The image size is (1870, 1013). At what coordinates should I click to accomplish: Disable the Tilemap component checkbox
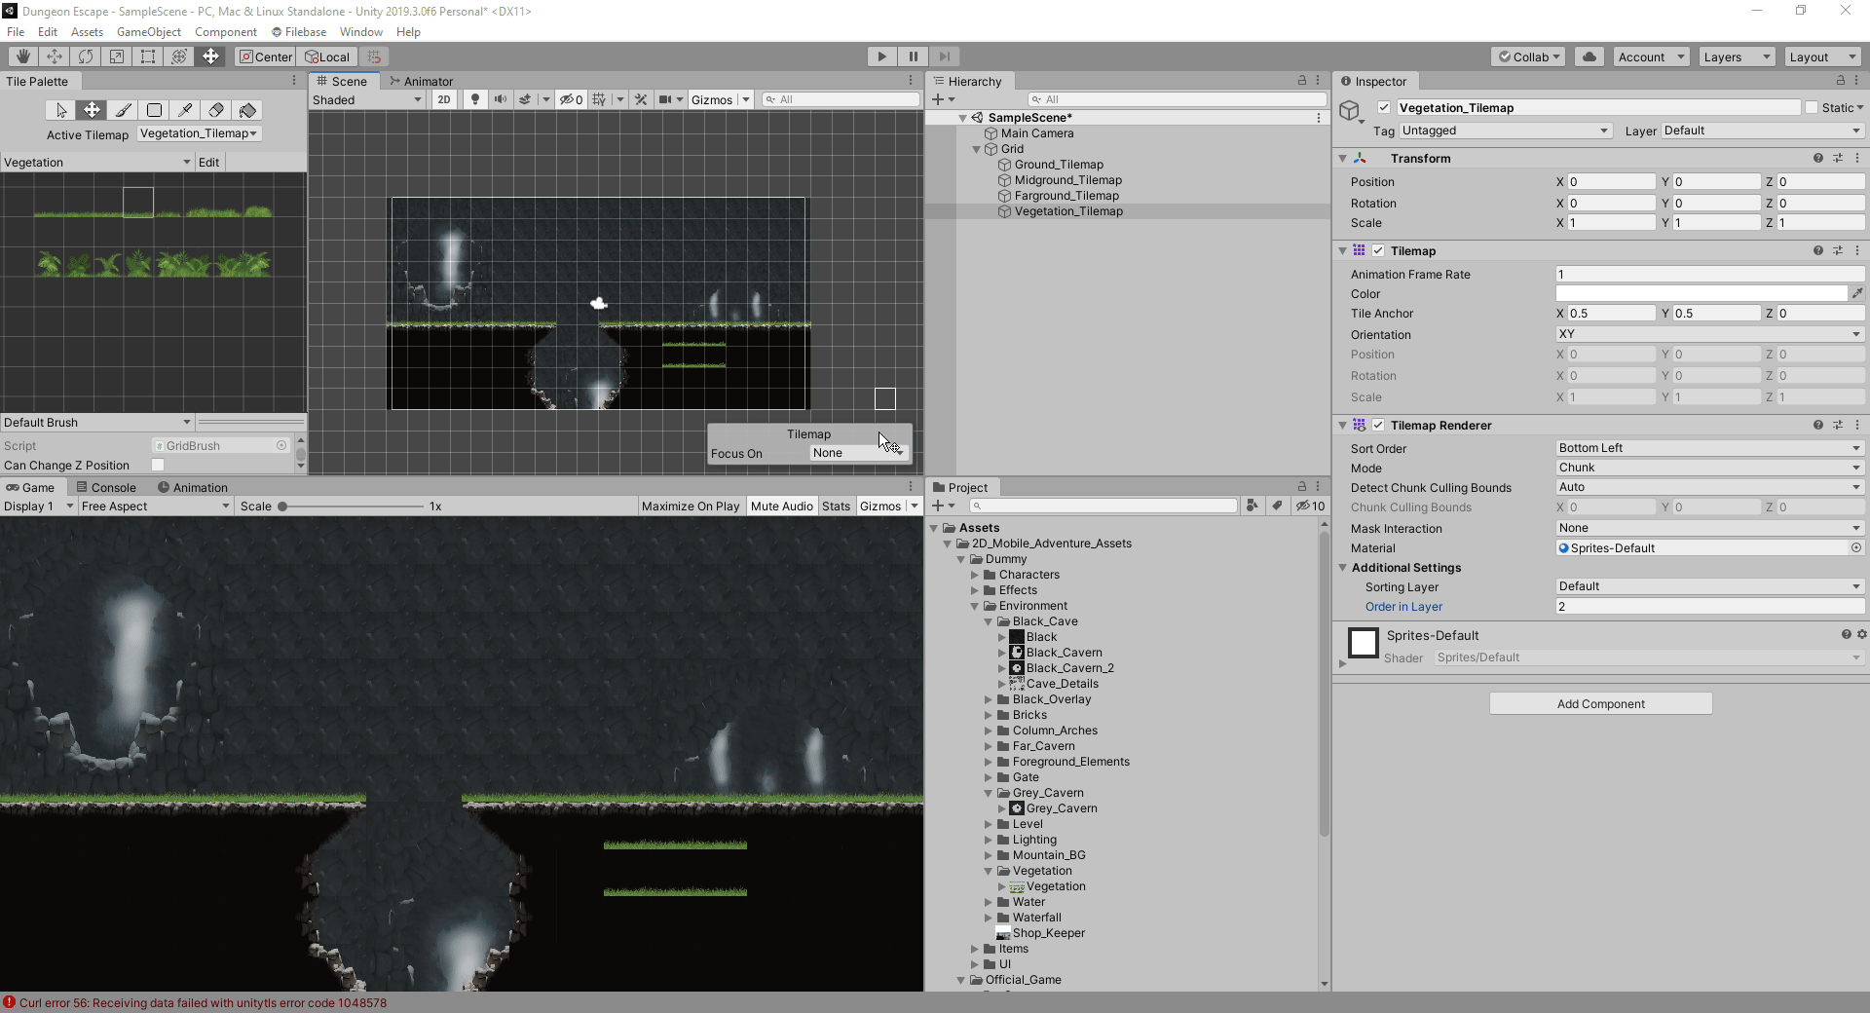[x=1378, y=250]
